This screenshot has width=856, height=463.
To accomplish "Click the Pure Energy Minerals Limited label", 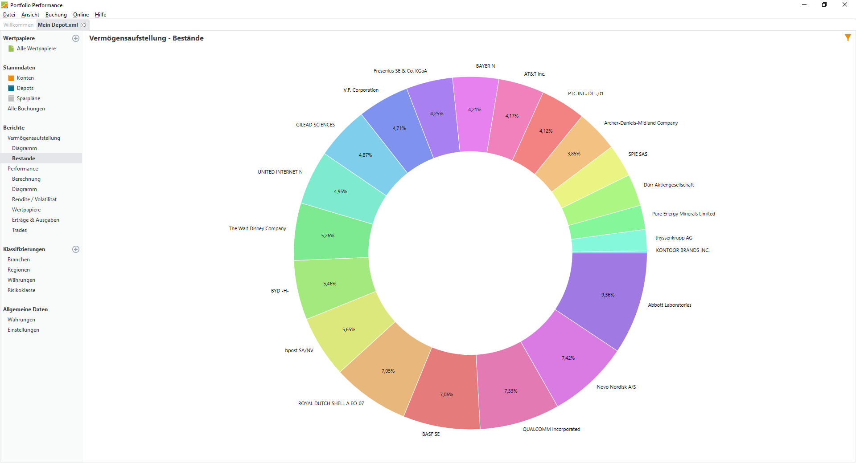I will click(683, 214).
